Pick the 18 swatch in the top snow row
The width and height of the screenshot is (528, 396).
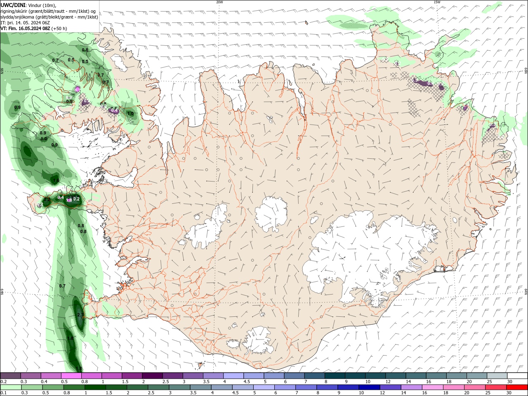point(456,376)
